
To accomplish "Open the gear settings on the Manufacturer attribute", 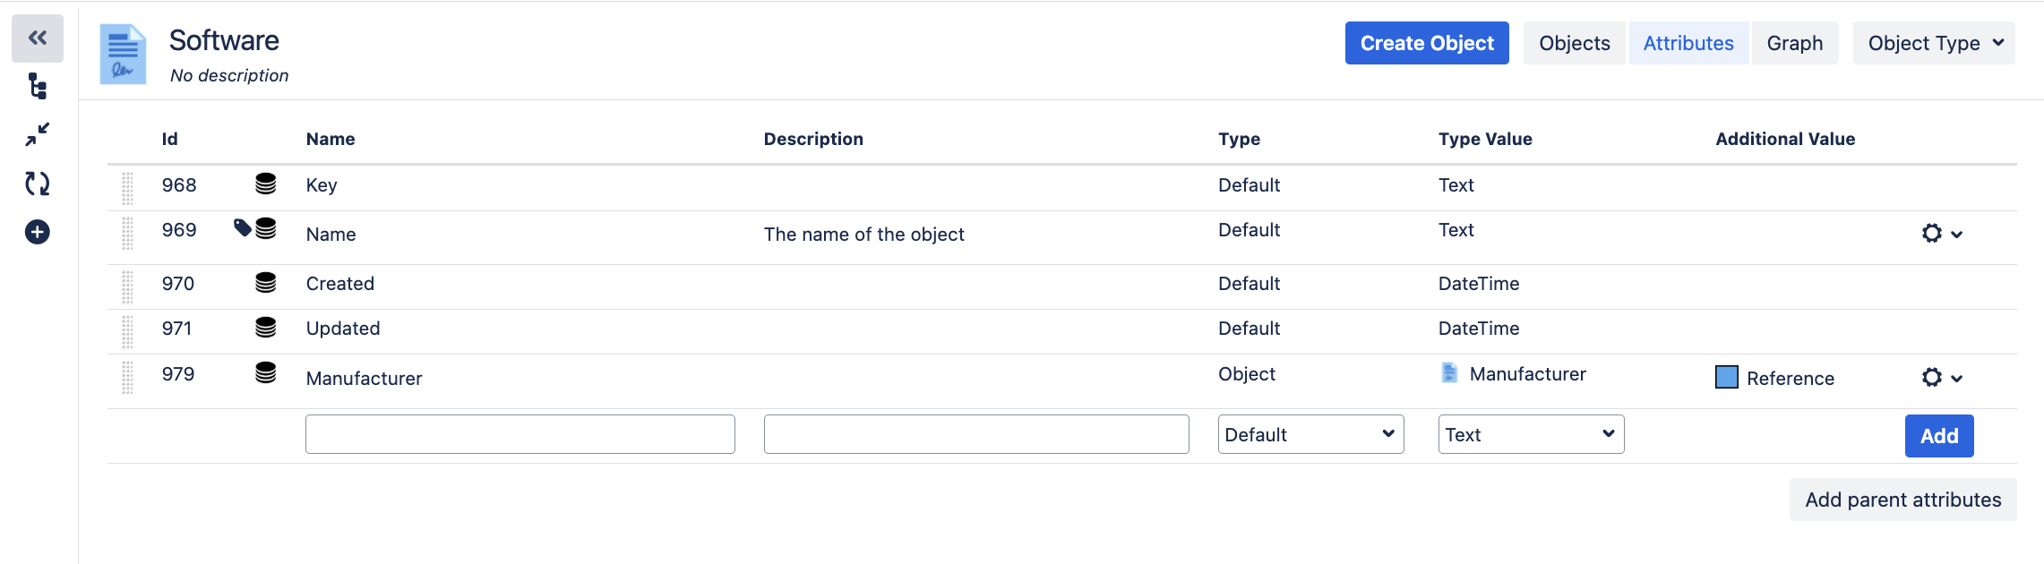I will [1930, 378].
